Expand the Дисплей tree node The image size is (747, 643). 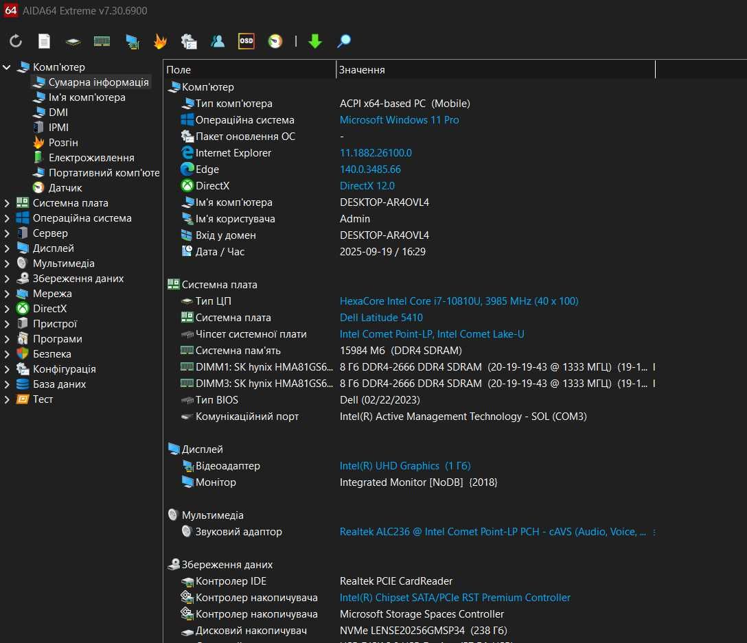7,248
